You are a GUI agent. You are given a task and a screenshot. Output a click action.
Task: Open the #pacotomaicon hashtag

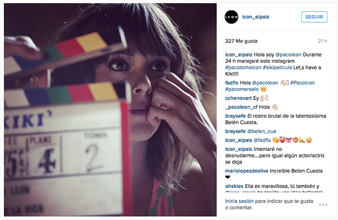tap(243, 68)
